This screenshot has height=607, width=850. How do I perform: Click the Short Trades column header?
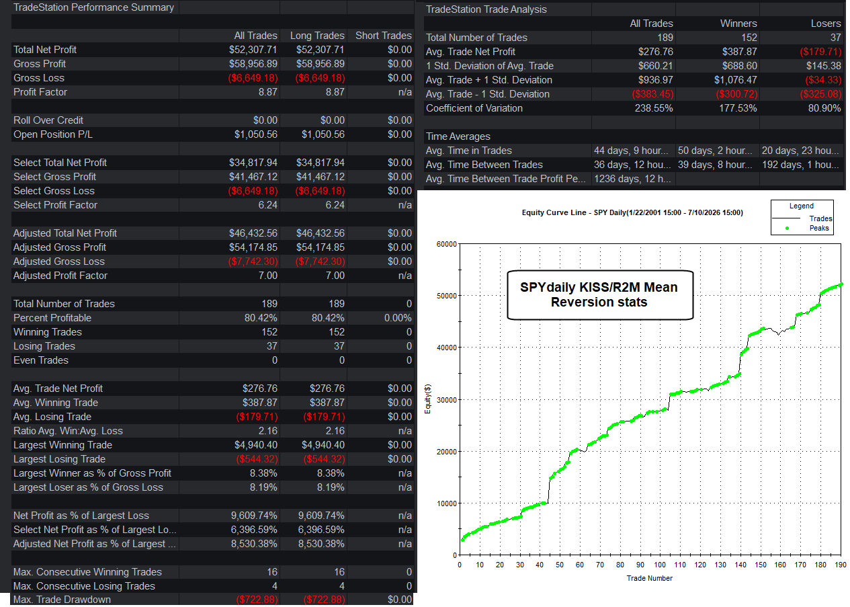click(x=383, y=36)
